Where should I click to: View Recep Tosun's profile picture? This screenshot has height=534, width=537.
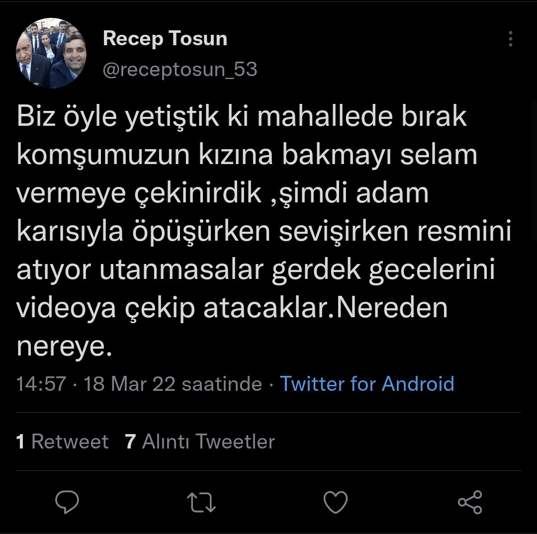(x=52, y=53)
